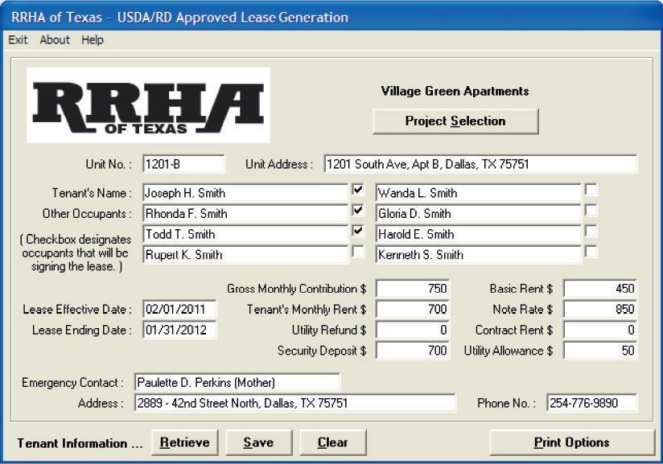Open the Exit menu
Screen dimensions: 663x464
(17, 39)
